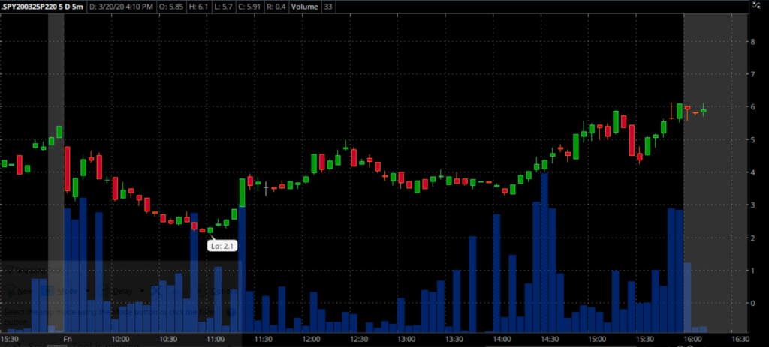769x347 pixels.
Task: Click the D: 3/20/20 4:10 PM date field
Action: [121, 7]
